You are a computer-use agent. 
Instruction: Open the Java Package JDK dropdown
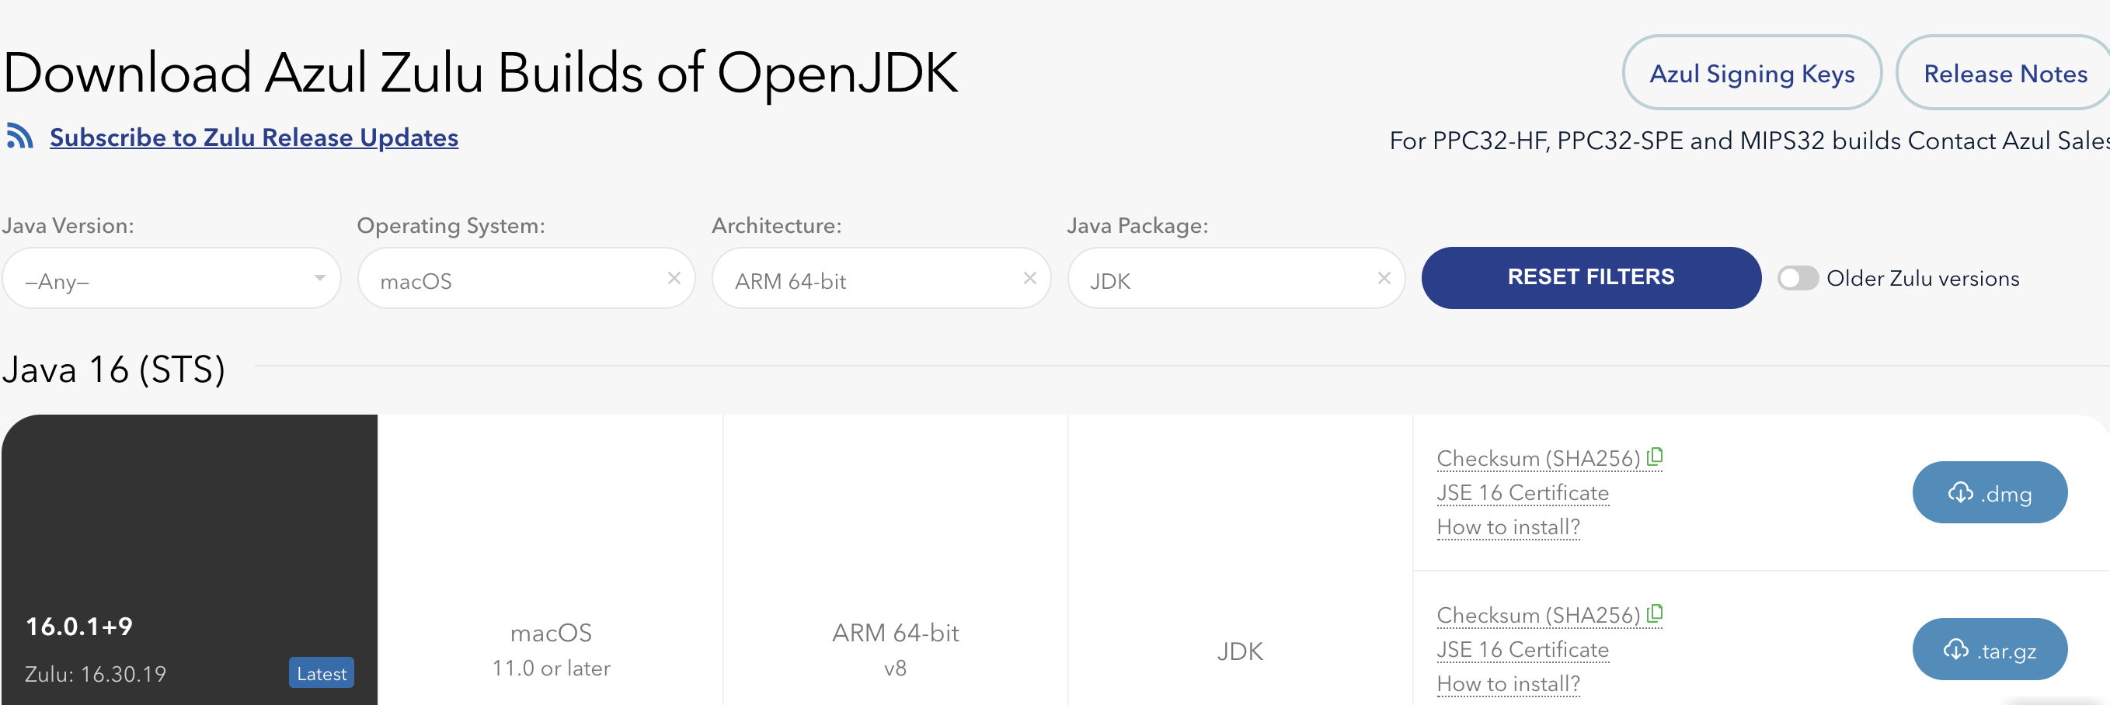coord(1236,279)
